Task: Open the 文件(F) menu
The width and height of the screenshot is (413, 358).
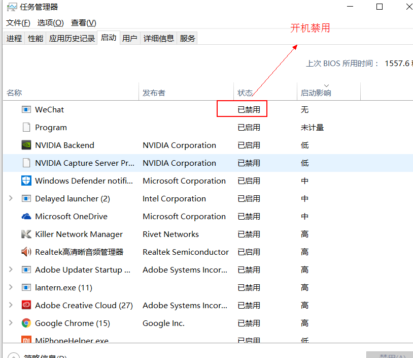Action: [18, 23]
